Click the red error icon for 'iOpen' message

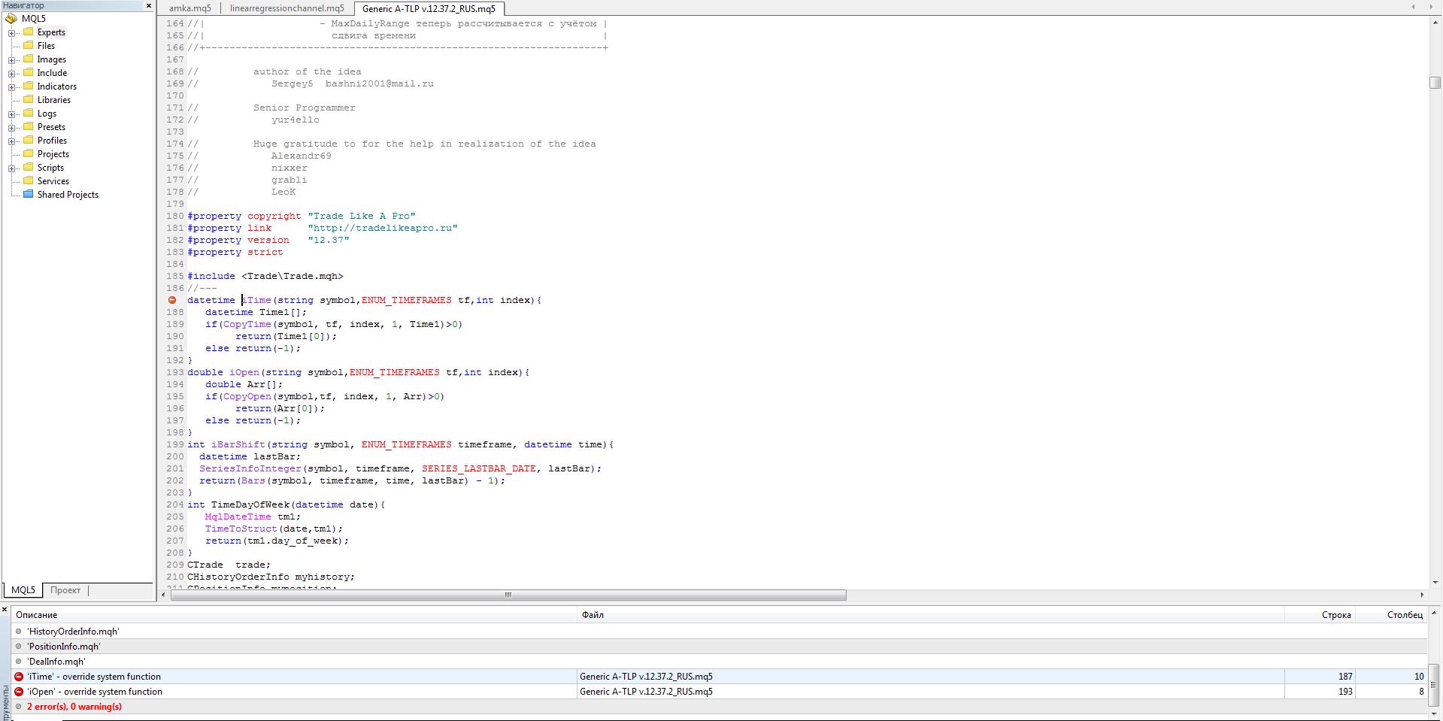(19, 692)
